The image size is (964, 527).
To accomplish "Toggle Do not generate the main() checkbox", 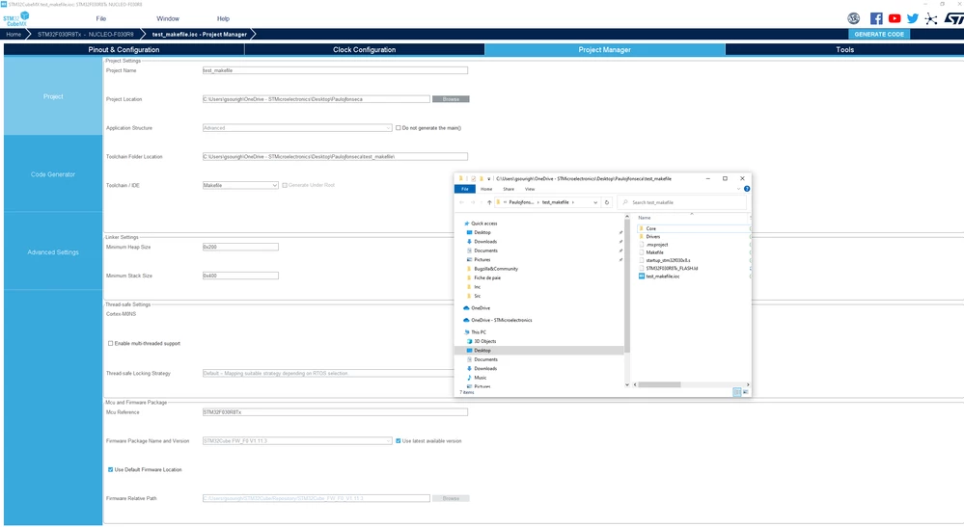I will [x=398, y=127].
